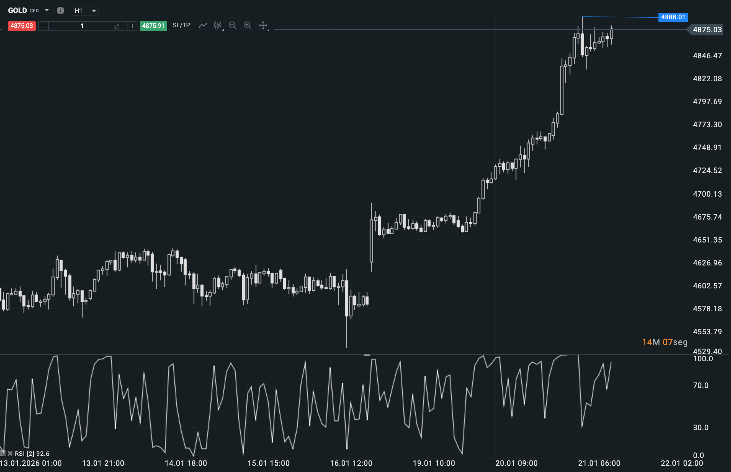The width and height of the screenshot is (731, 472).
Task: Click the divider handle above RSI panel
Action: pos(366,355)
